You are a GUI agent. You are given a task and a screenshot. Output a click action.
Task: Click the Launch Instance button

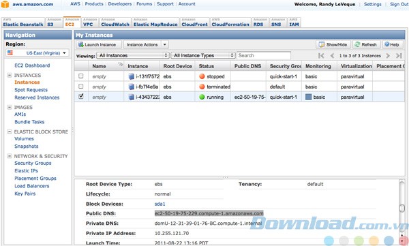pyautogui.click(x=99, y=44)
